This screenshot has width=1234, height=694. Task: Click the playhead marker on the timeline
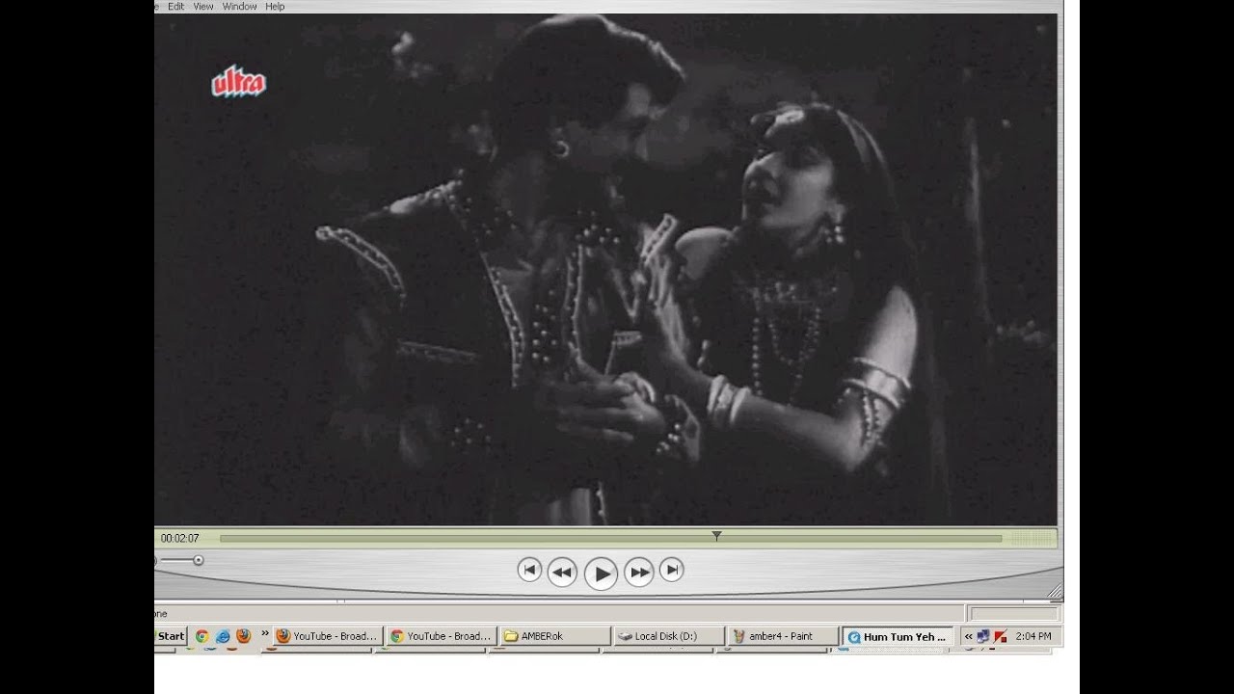coord(716,536)
